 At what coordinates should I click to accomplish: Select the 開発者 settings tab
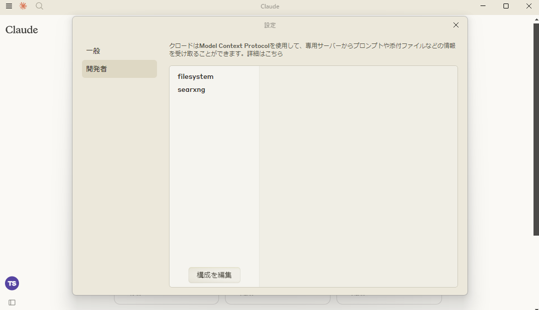pyautogui.click(x=119, y=69)
